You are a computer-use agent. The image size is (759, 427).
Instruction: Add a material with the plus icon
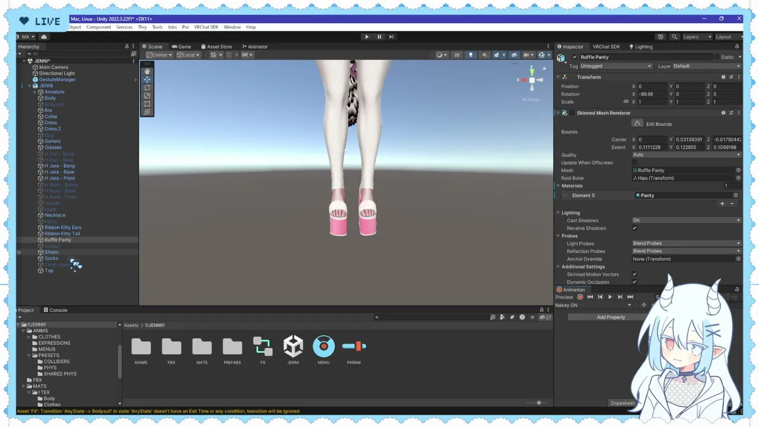pos(722,204)
